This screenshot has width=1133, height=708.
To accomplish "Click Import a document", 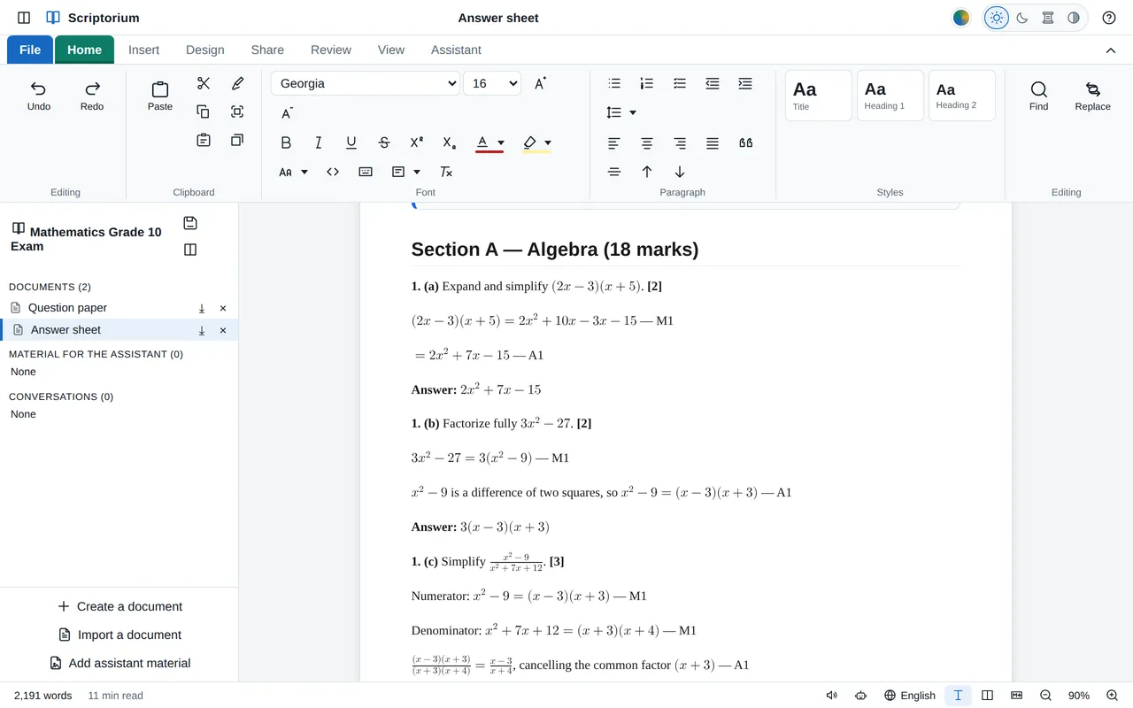I will click(119, 635).
